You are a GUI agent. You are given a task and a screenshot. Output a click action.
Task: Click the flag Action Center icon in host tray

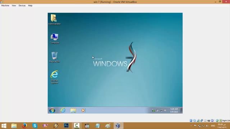tap(195, 126)
